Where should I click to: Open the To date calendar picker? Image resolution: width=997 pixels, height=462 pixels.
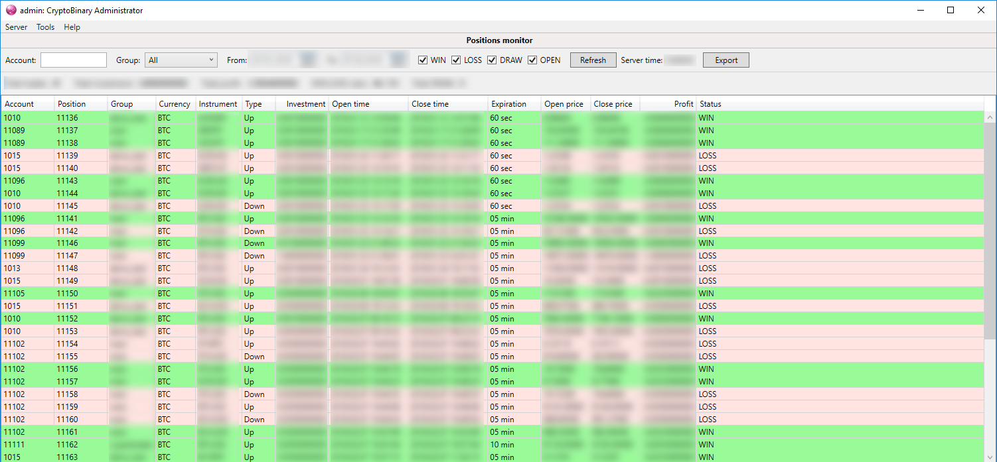[x=399, y=60]
